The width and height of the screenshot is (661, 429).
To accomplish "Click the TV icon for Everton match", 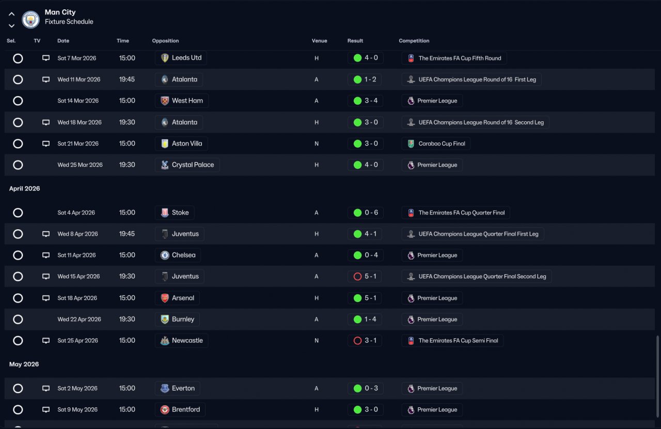I will 46,388.
